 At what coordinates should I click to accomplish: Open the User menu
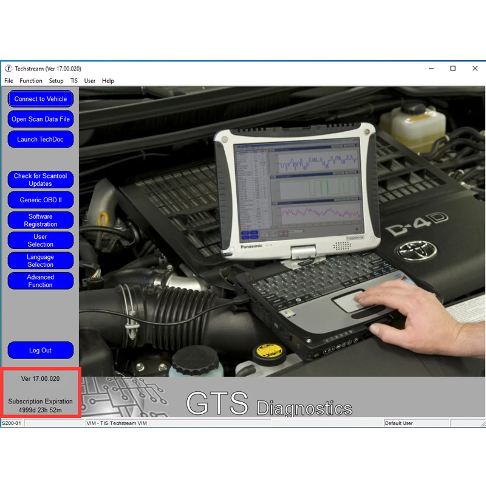pyautogui.click(x=89, y=81)
